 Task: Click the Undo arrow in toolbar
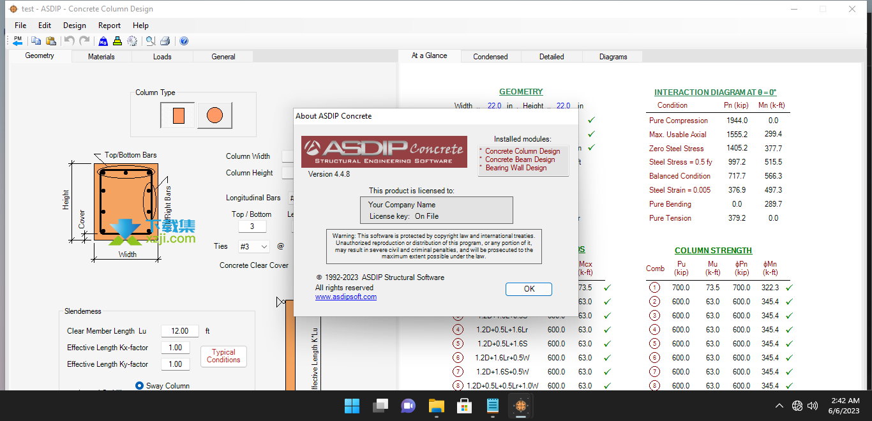tap(70, 41)
